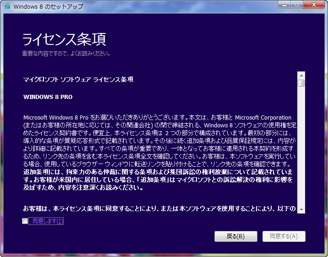
Task: Click the scrollbar track below the thumb
Action: (301, 147)
